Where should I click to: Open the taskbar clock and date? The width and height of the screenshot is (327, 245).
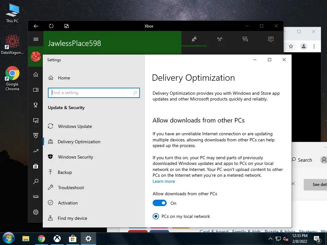point(300,239)
